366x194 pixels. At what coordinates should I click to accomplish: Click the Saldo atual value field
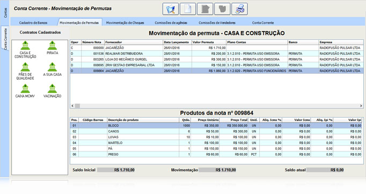click(x=325, y=170)
